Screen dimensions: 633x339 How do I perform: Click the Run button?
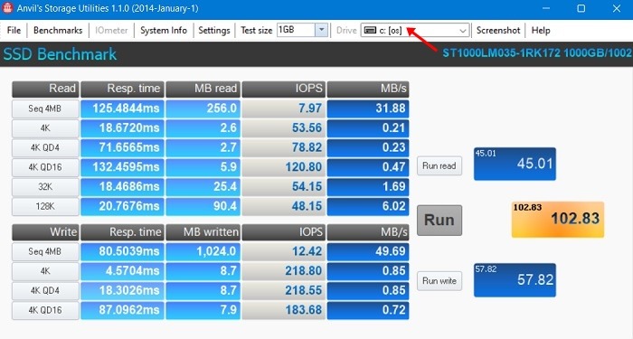click(x=439, y=220)
